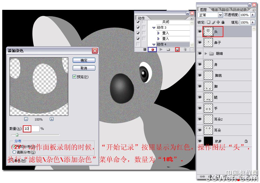Click the 动作 panel scroll-up arrow

(x=192, y=22)
